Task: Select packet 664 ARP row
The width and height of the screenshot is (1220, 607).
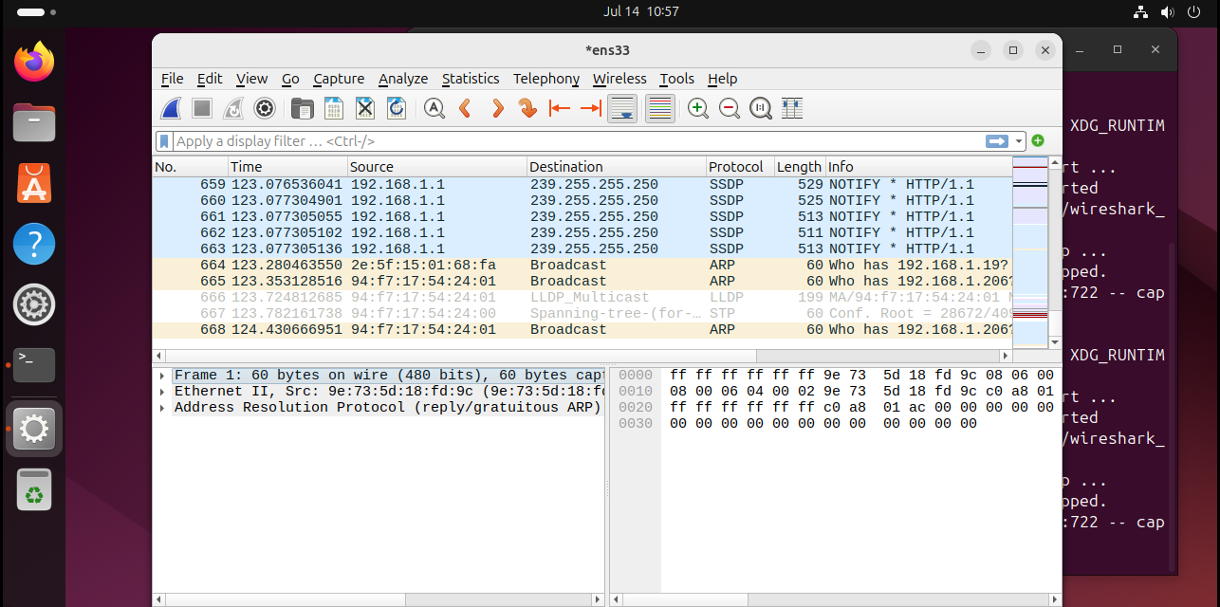Action: pyautogui.click(x=582, y=266)
